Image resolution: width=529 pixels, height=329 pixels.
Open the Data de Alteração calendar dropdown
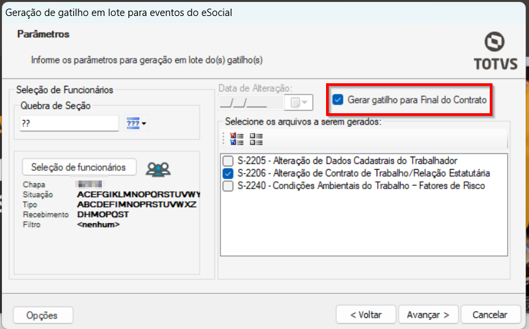coord(299,103)
